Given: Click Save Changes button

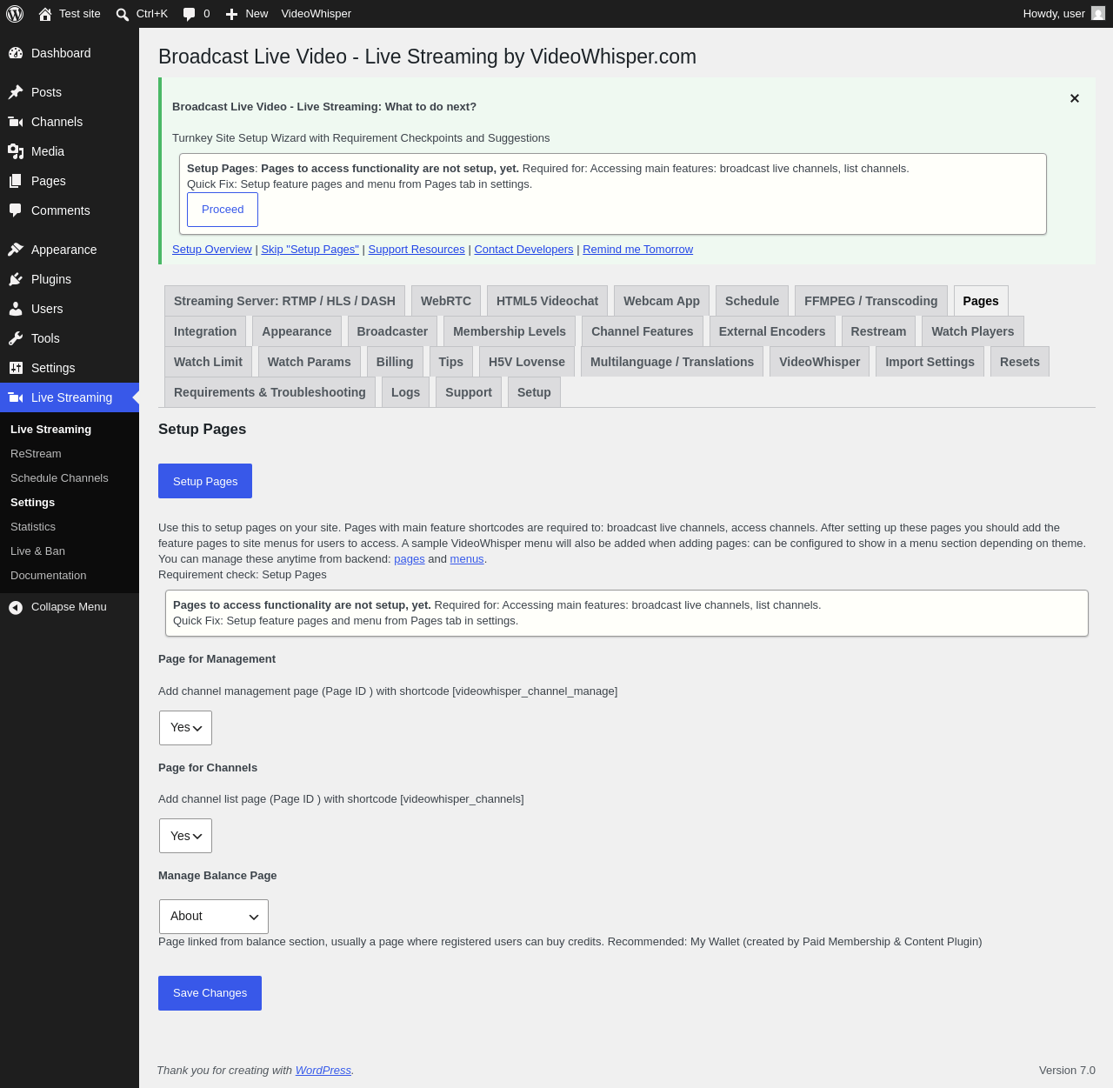Looking at the screenshot, I should (x=210, y=993).
